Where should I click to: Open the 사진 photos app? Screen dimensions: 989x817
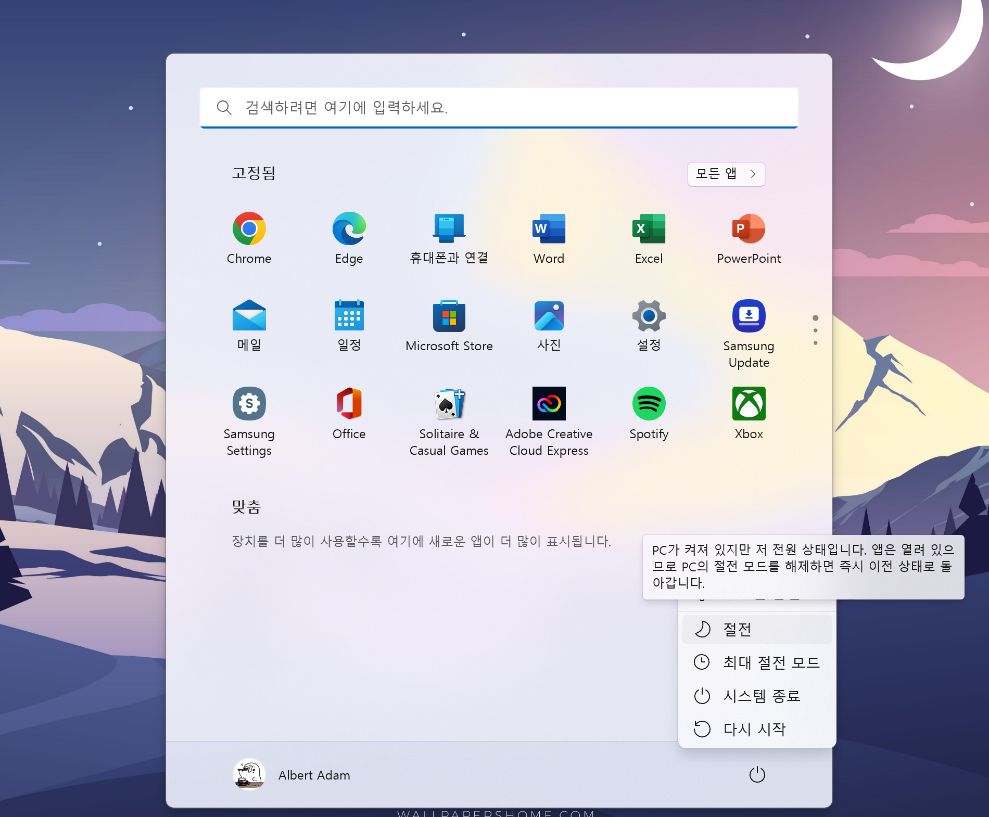pyautogui.click(x=549, y=326)
